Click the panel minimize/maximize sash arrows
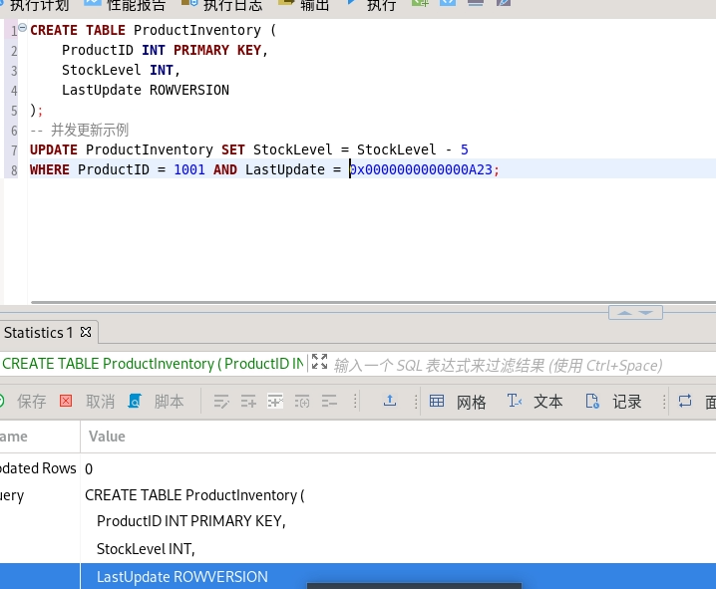The height and width of the screenshot is (589, 716). click(635, 312)
